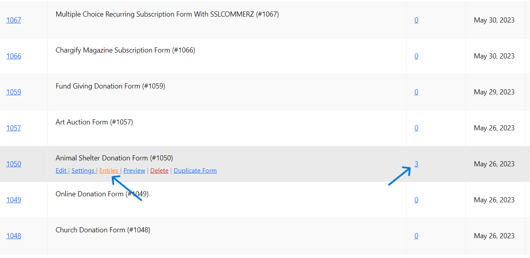
Task: Click the 0 entries link for form 1067
Action: pyautogui.click(x=416, y=20)
